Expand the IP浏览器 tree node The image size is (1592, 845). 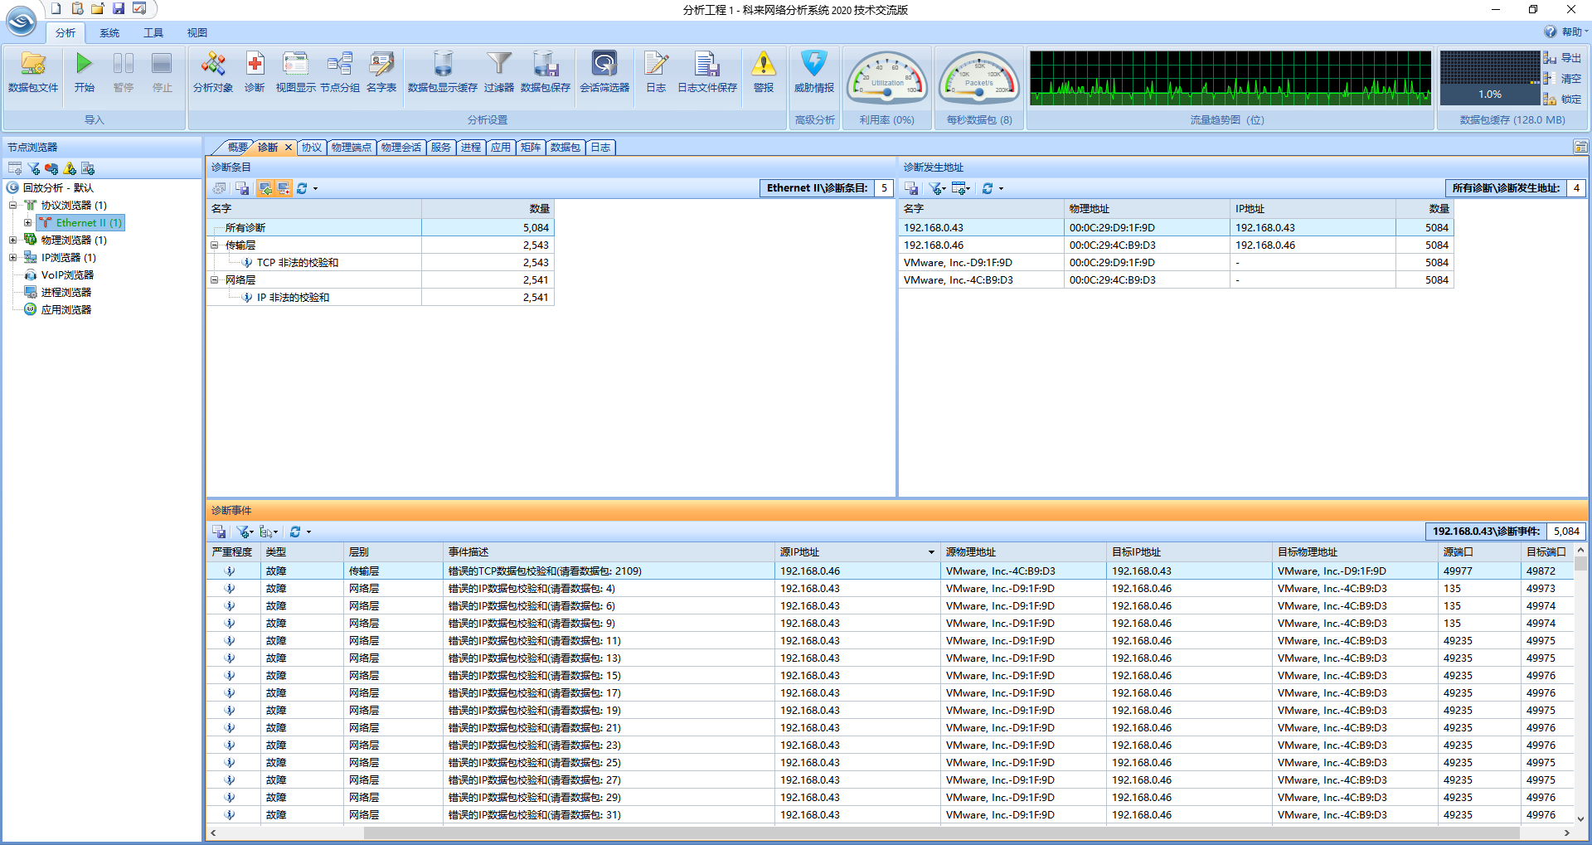pyautogui.click(x=12, y=257)
